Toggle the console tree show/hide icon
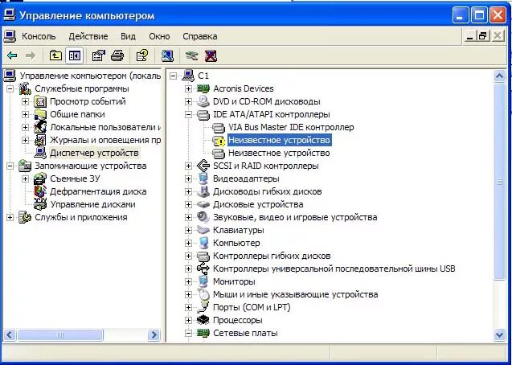The width and height of the screenshot is (512, 365). pyautogui.click(x=74, y=55)
